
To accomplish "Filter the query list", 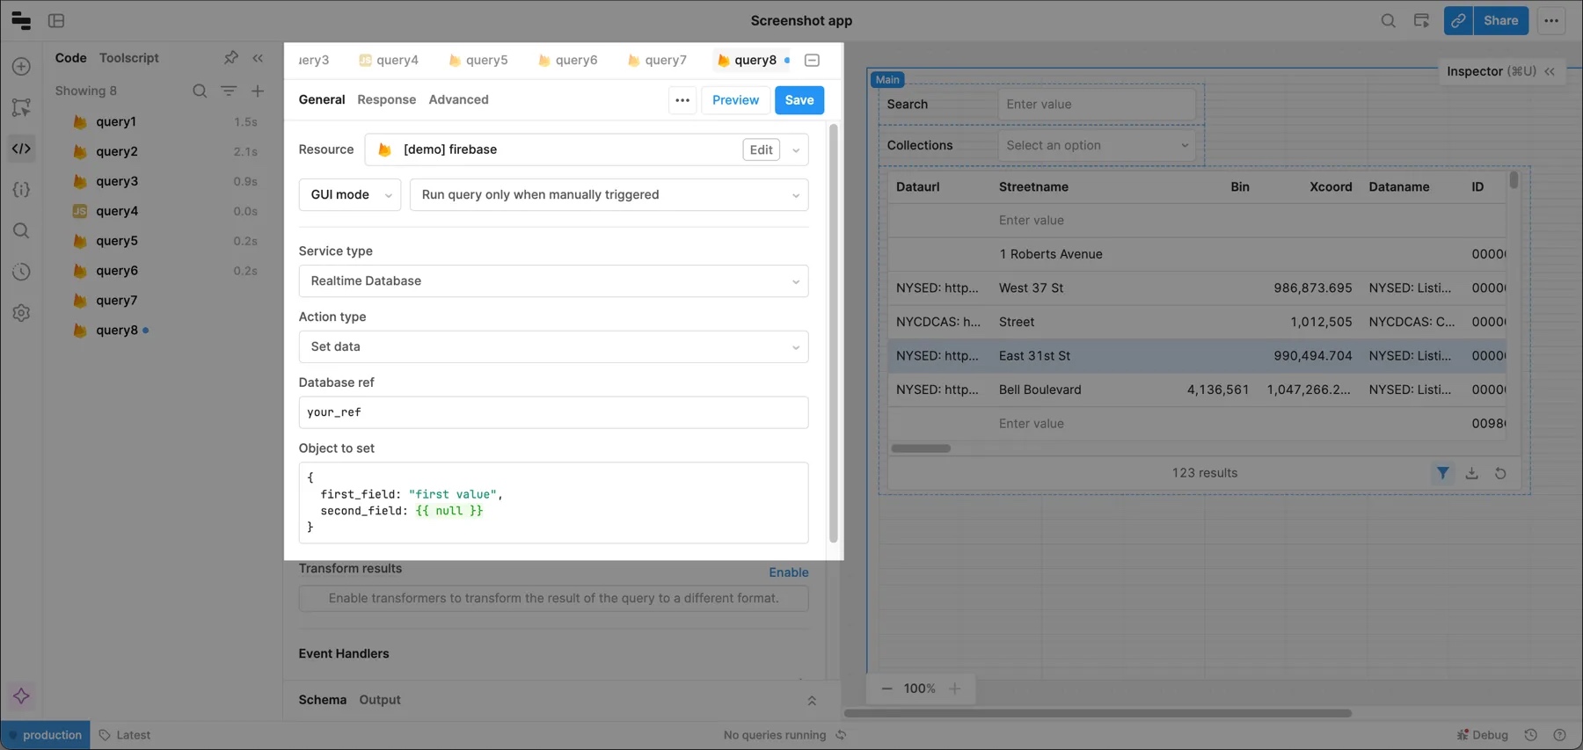I will 229,91.
